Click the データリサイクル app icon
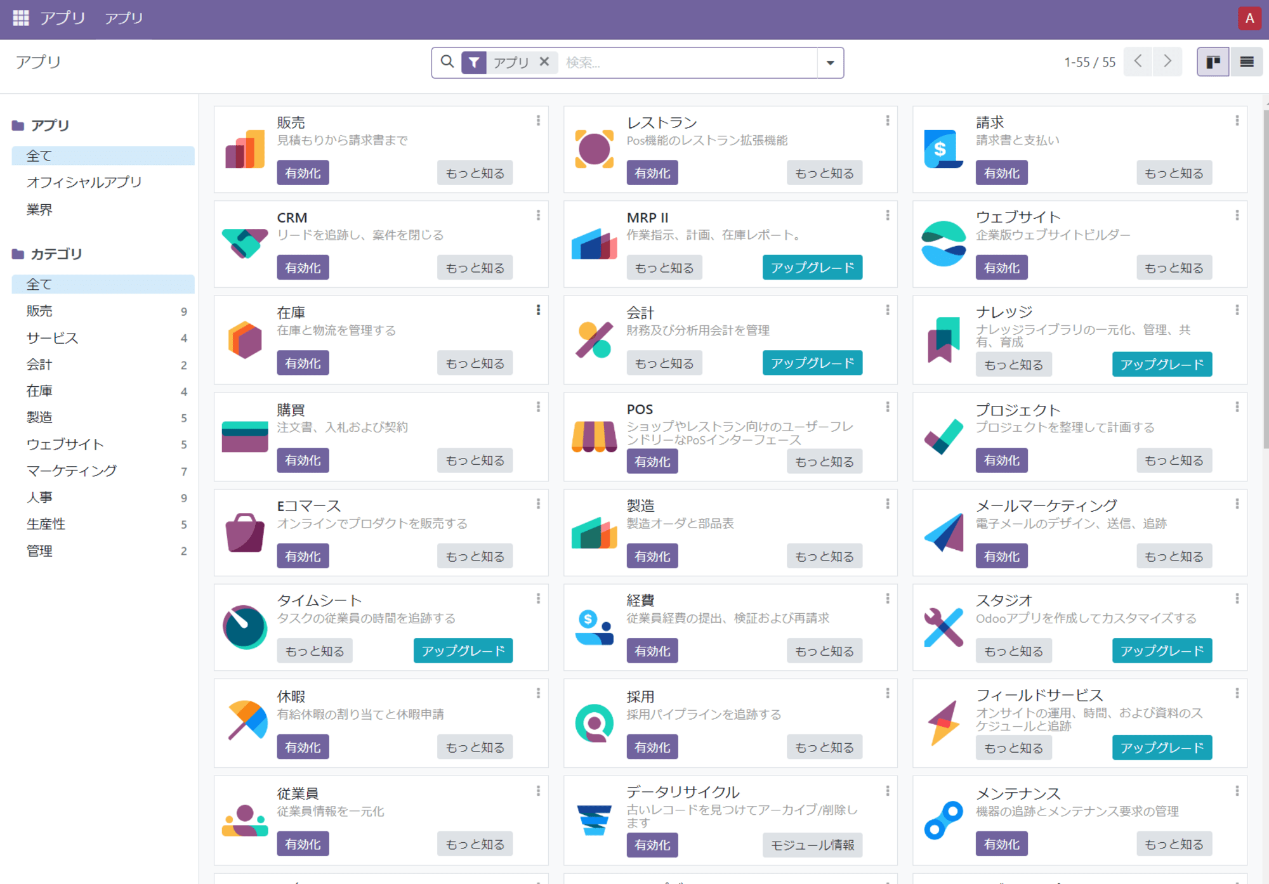1269x884 pixels. 594,821
